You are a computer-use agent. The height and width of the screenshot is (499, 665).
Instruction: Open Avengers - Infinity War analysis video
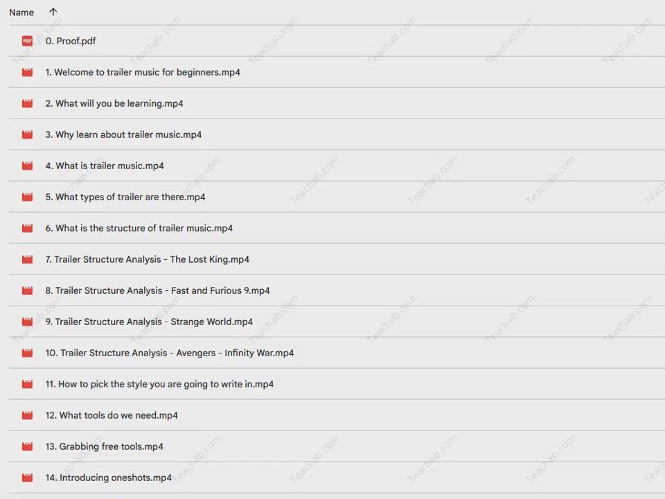pyautogui.click(x=170, y=353)
